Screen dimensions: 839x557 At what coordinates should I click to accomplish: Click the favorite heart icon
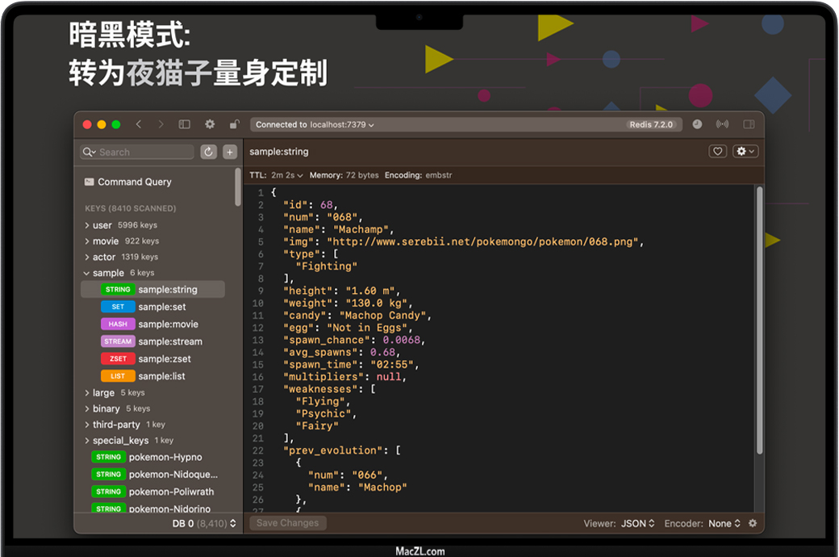tap(717, 151)
